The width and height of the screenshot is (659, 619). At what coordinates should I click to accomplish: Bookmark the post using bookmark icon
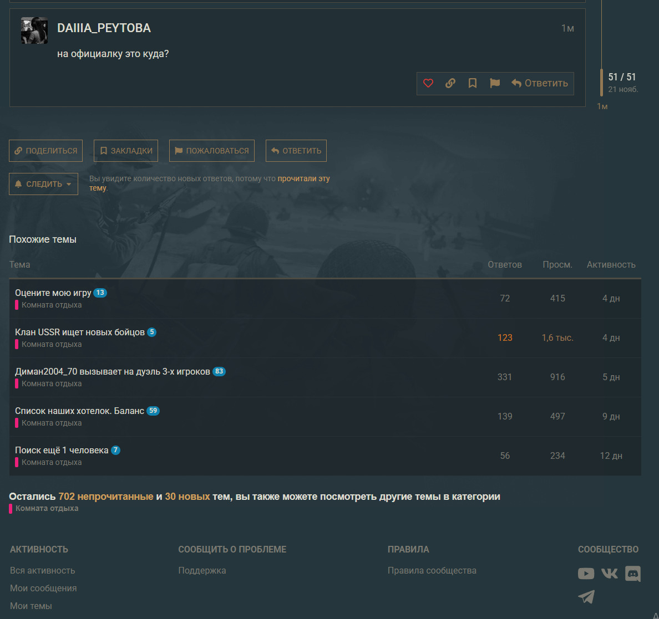[473, 83]
